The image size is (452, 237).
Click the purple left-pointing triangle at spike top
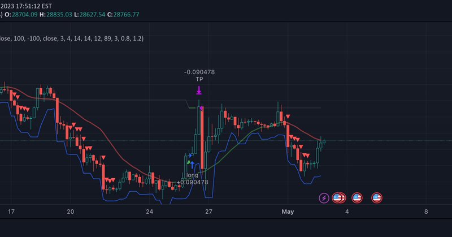[201, 108]
